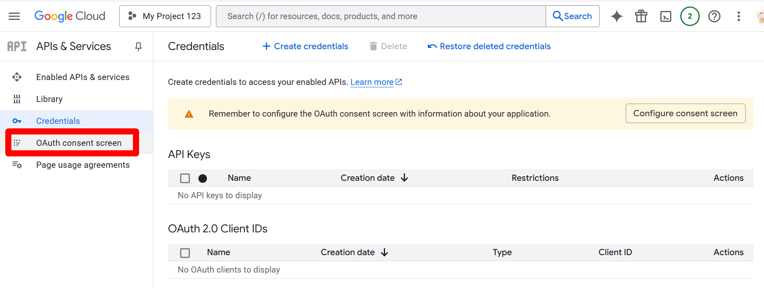764x288 pixels.
Task: Click the OAuth 2.0 Client IDs heading
Action: click(218, 229)
